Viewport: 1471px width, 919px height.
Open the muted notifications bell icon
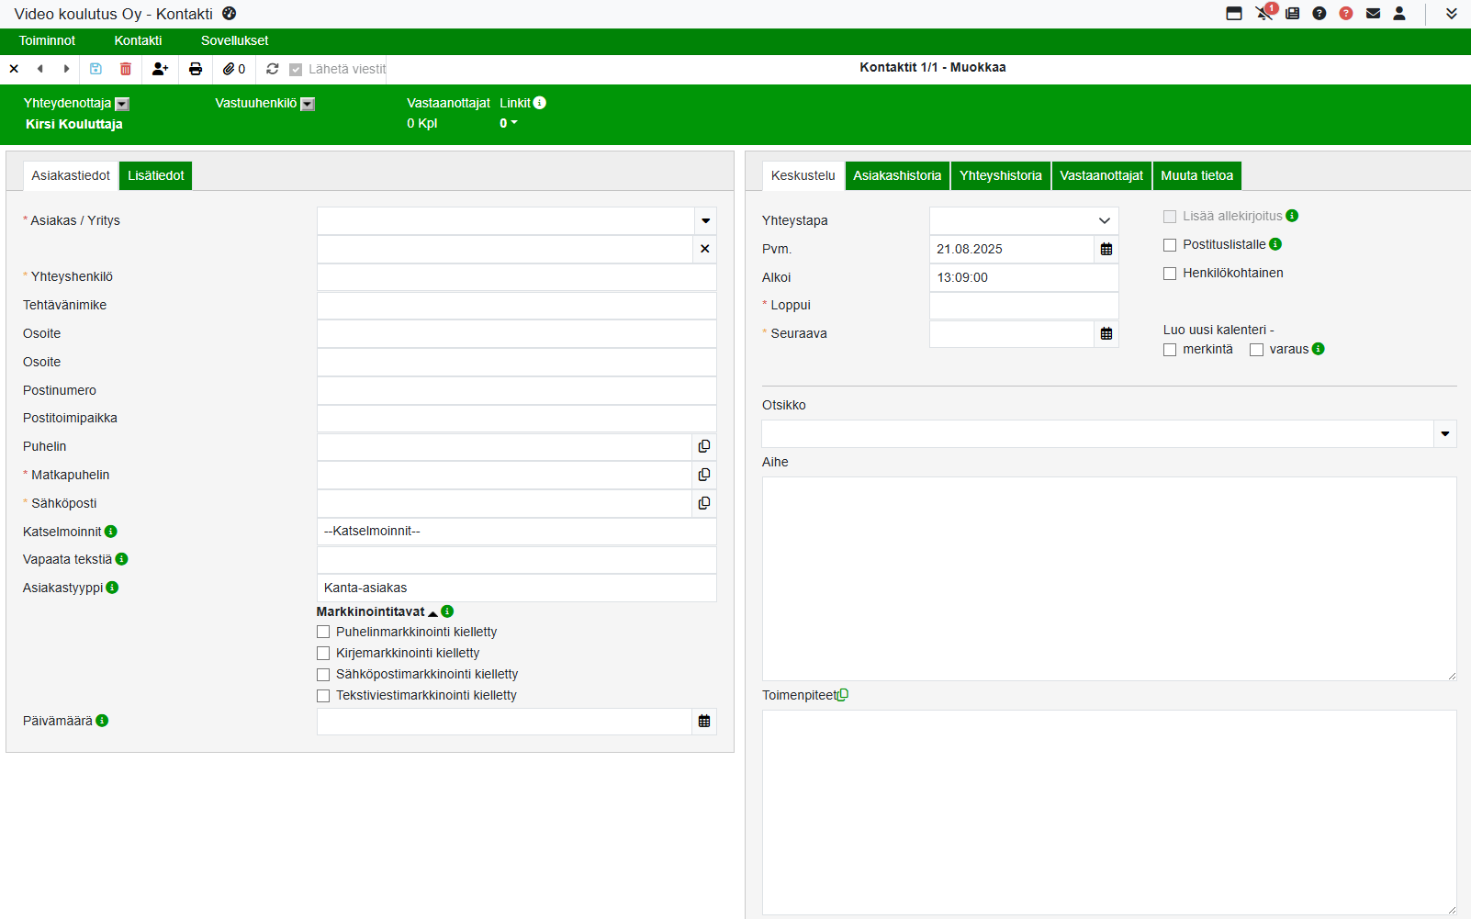pyautogui.click(x=1264, y=14)
